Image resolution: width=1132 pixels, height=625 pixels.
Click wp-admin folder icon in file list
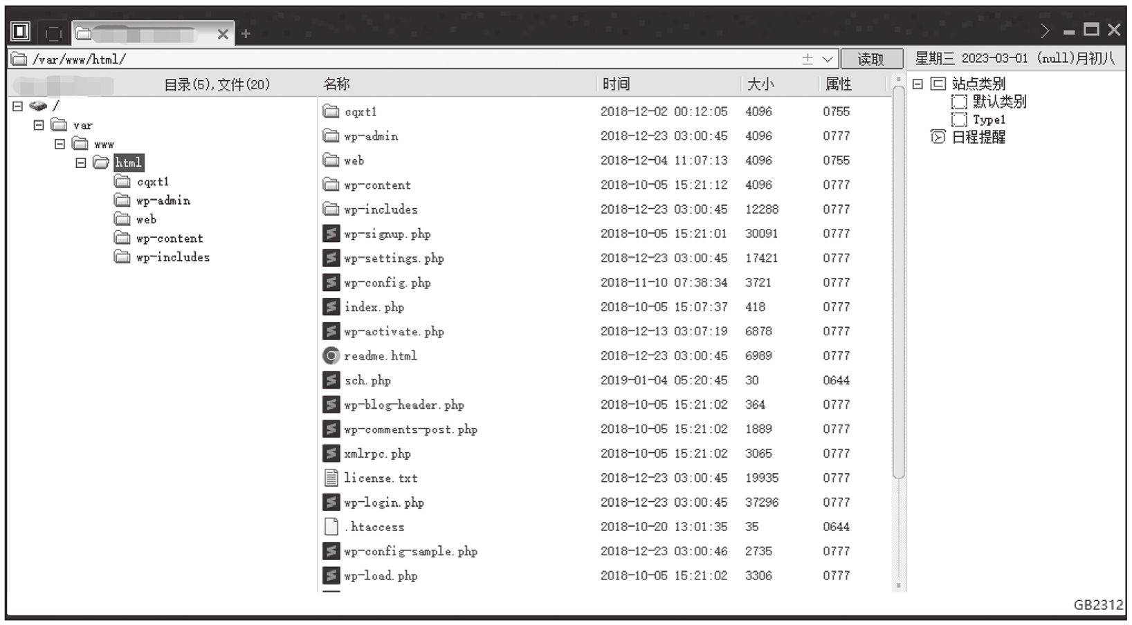tap(331, 136)
